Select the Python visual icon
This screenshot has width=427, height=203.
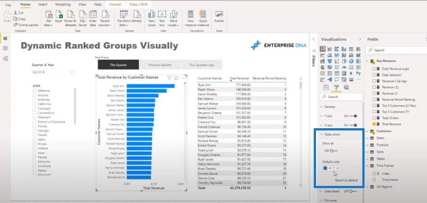(x=358, y=73)
